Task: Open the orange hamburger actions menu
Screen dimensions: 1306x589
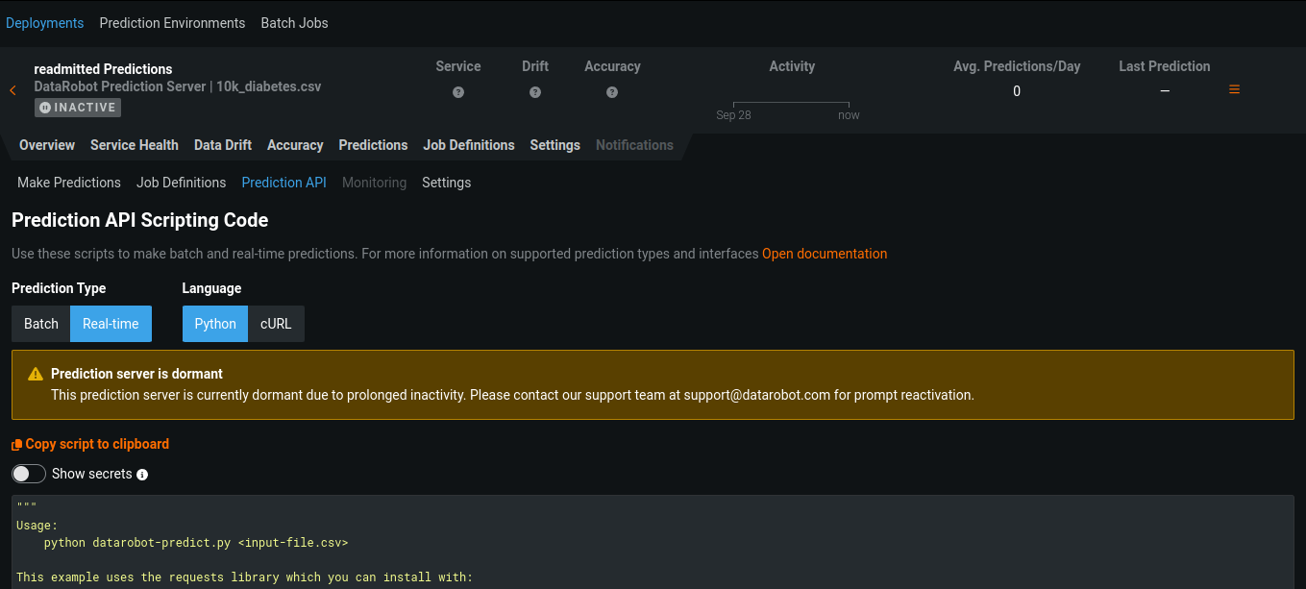Action: click(1234, 89)
